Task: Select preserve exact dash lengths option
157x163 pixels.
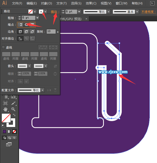Action: pyautogui.click(x=43, y=47)
